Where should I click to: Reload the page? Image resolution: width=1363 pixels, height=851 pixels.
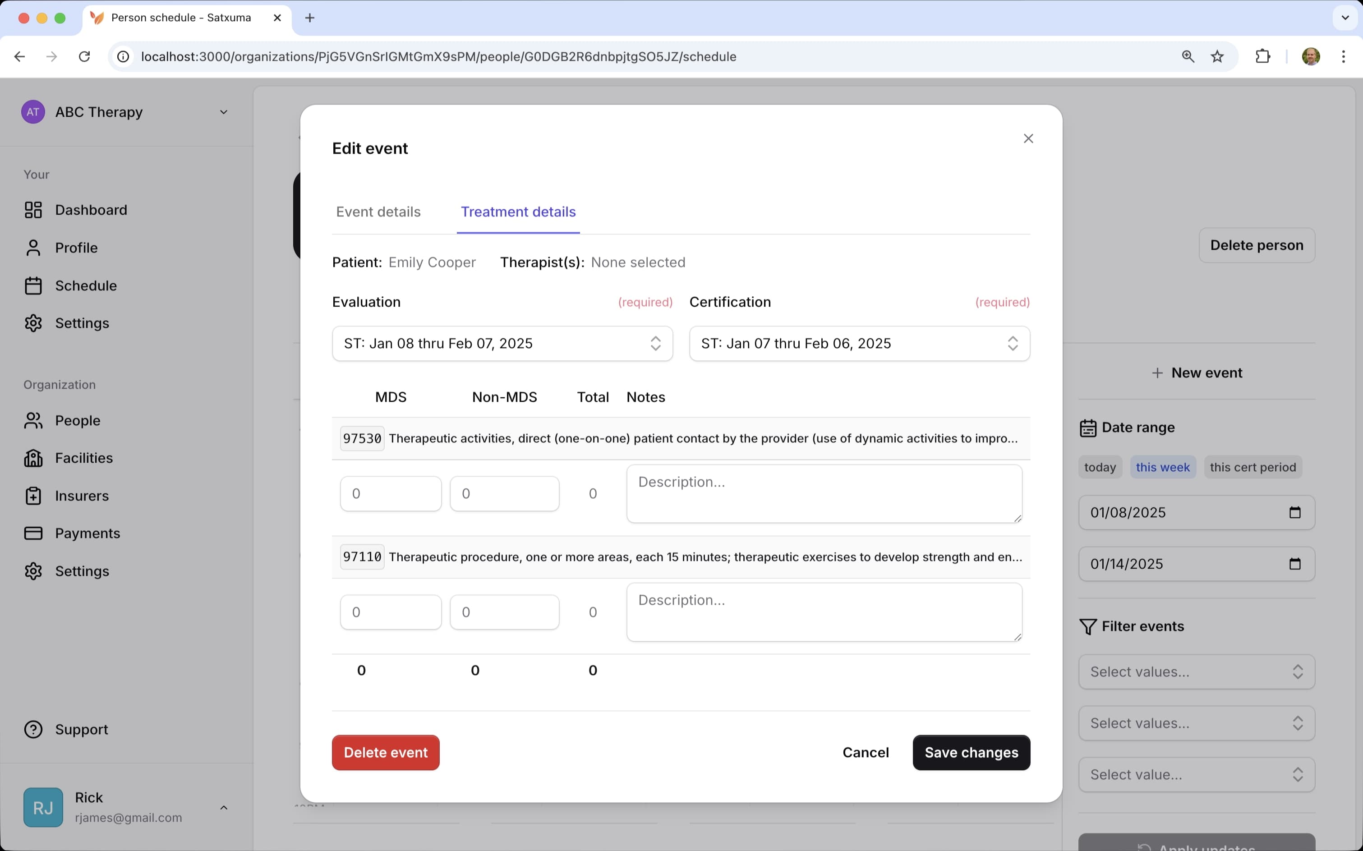[84, 56]
